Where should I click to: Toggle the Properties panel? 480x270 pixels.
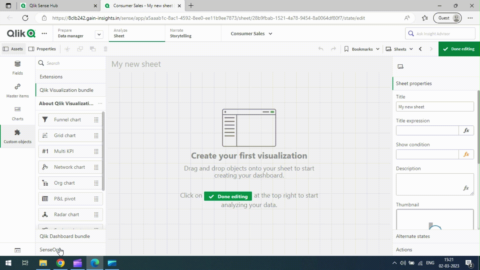42,49
